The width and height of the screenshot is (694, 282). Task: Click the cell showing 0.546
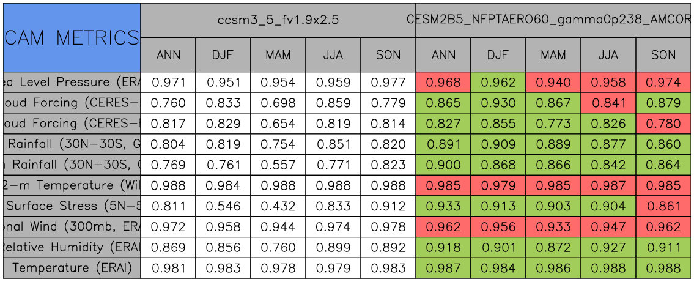point(223,206)
